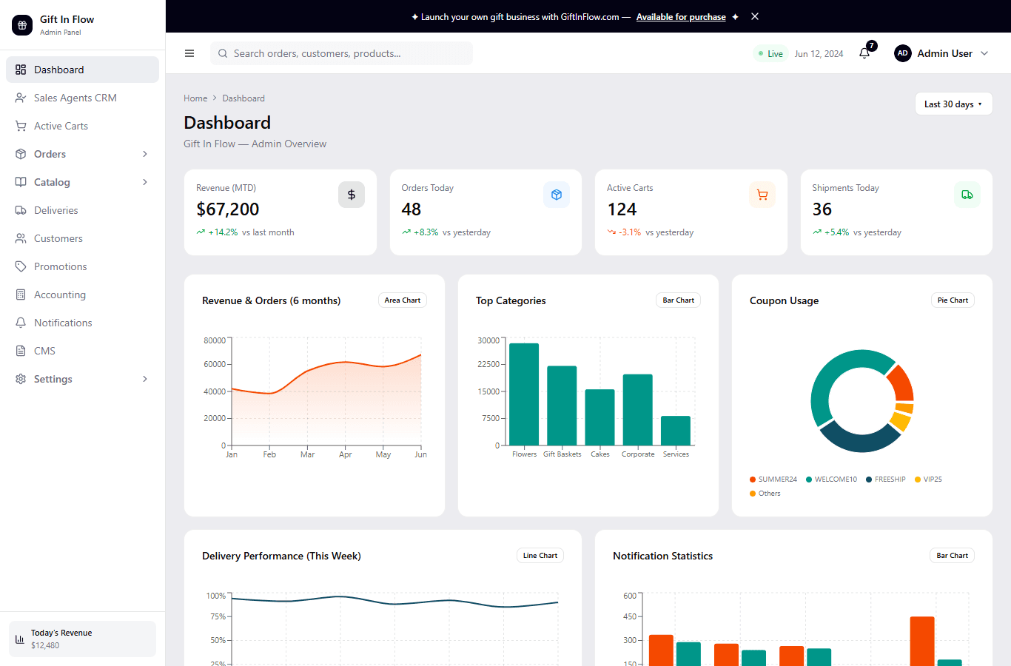This screenshot has height=666, width=1011.
Task: Click the Shipments Today truck icon
Action: (967, 195)
